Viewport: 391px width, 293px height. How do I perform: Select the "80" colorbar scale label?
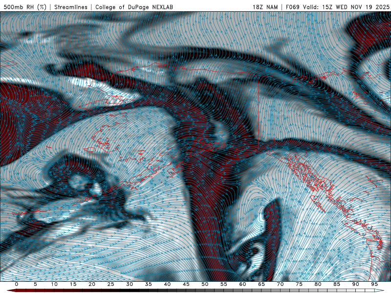pos(318,284)
